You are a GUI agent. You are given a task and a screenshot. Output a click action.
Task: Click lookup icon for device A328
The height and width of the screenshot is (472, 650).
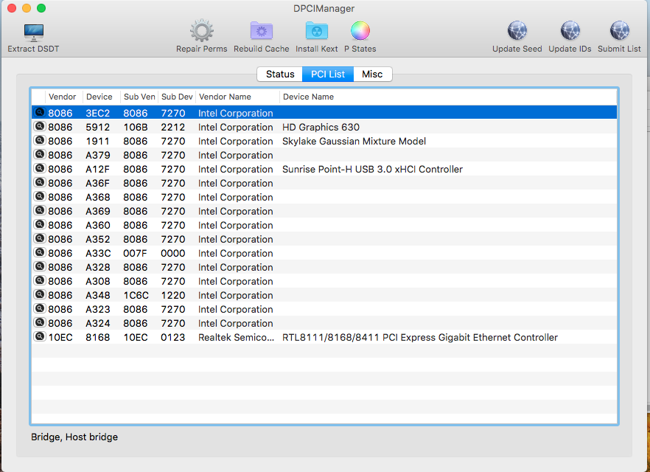[39, 267]
